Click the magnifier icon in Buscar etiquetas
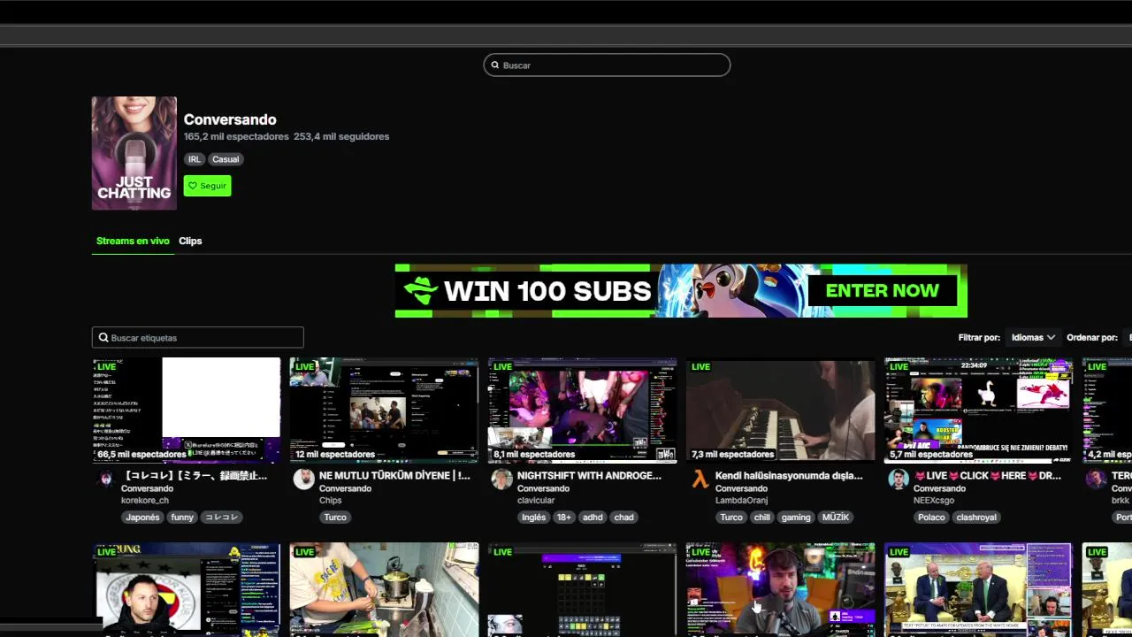 coord(103,337)
